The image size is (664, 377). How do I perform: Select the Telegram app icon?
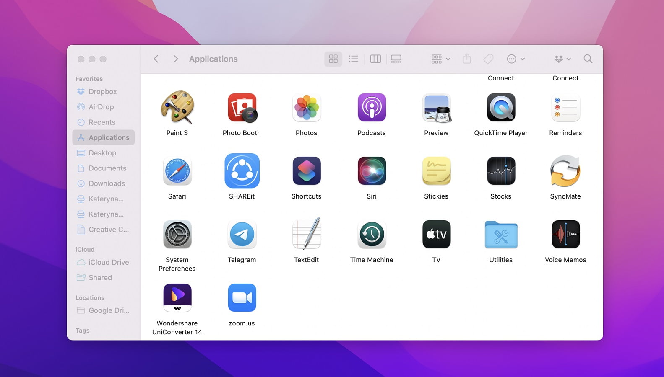pos(242,235)
